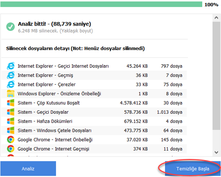The image size is (221, 177).
Task: Click the green analysis complete checkmark icon
Action: pyautogui.click(x=10, y=27)
